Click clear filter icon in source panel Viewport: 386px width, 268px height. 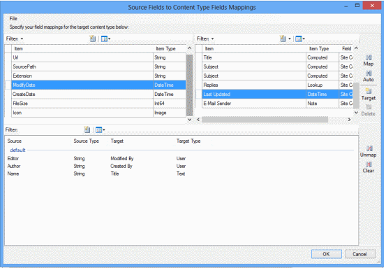pyautogui.click(x=92, y=38)
